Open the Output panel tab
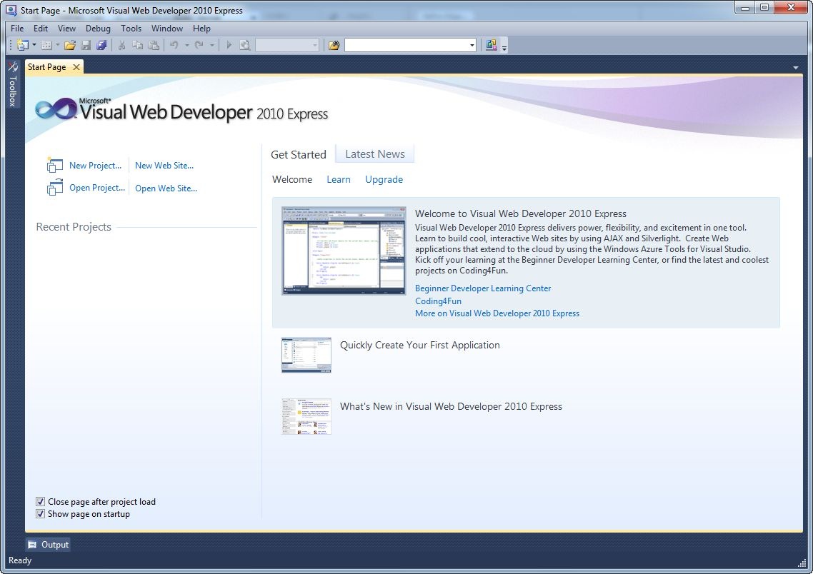The width and height of the screenshot is (813, 574). (x=49, y=545)
